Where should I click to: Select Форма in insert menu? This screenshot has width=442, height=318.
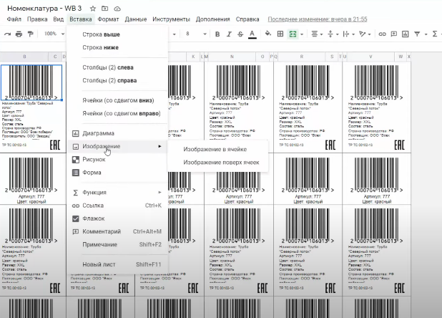pyautogui.click(x=117, y=173)
